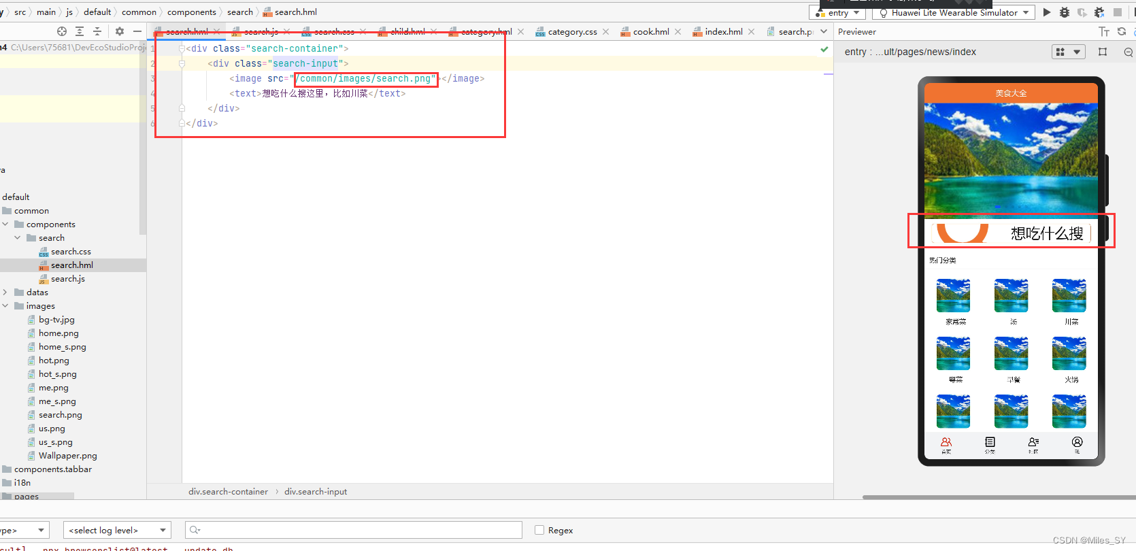Fold the search-container div in gutter
This screenshot has width=1136, height=551.
[182, 49]
